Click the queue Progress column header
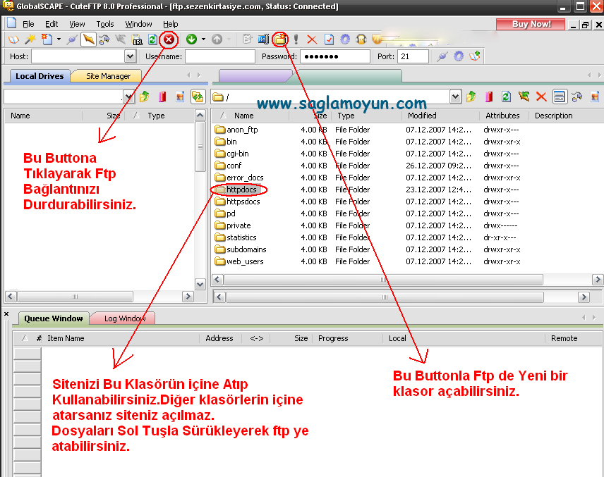The height and width of the screenshot is (477, 604). (x=333, y=338)
